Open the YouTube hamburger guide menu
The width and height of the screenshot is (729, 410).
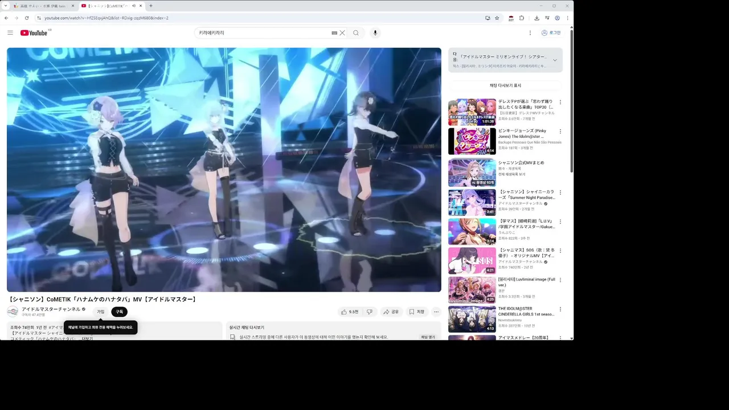tap(10, 33)
